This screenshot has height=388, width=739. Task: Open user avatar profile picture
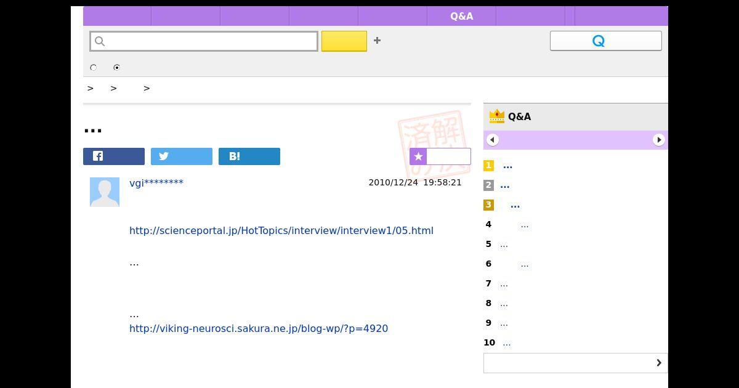click(105, 192)
